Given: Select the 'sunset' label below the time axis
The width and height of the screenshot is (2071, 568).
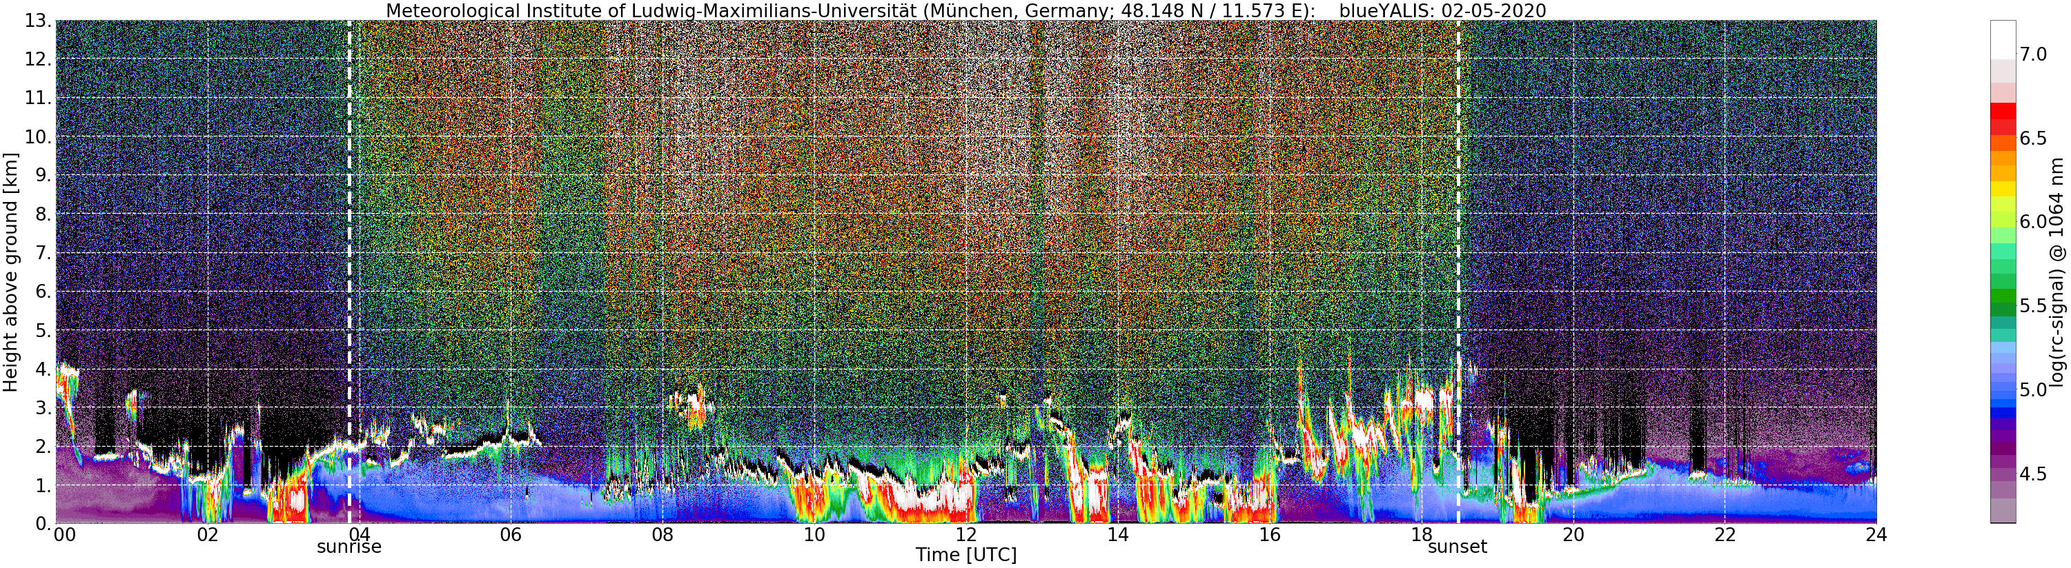Looking at the screenshot, I should [1457, 547].
